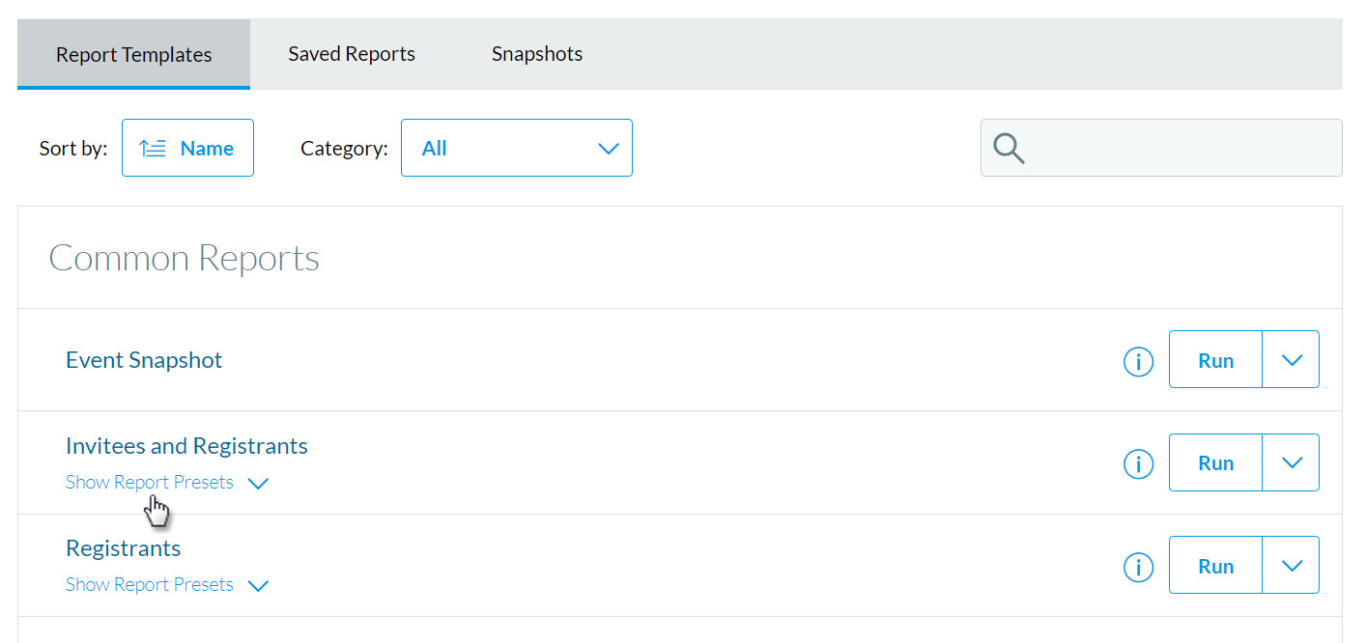The image size is (1366, 643).
Task: Toggle sorting by Name
Action: coord(187,147)
